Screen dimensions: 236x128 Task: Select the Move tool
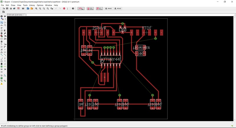pos(5,22)
